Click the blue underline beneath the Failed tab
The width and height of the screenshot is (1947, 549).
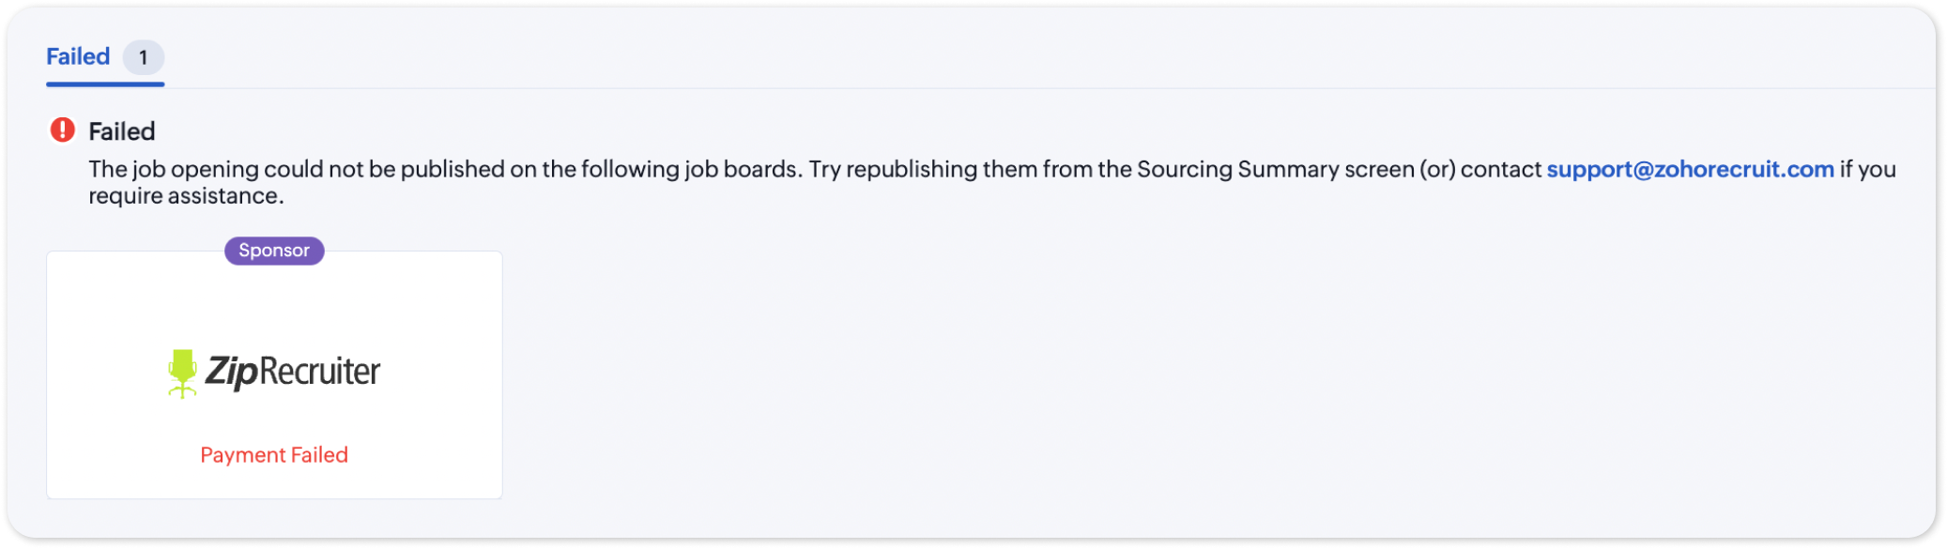[x=105, y=84]
